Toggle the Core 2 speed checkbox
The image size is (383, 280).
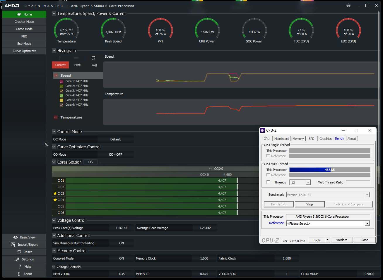61,86
